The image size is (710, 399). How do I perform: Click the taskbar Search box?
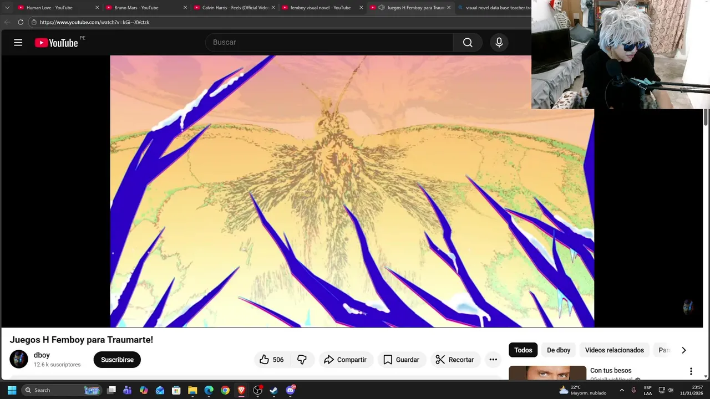61,390
